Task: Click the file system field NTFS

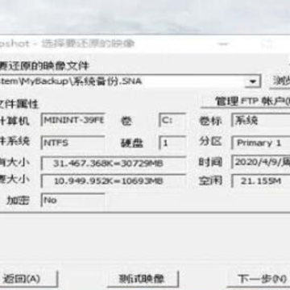Action: tap(72, 143)
